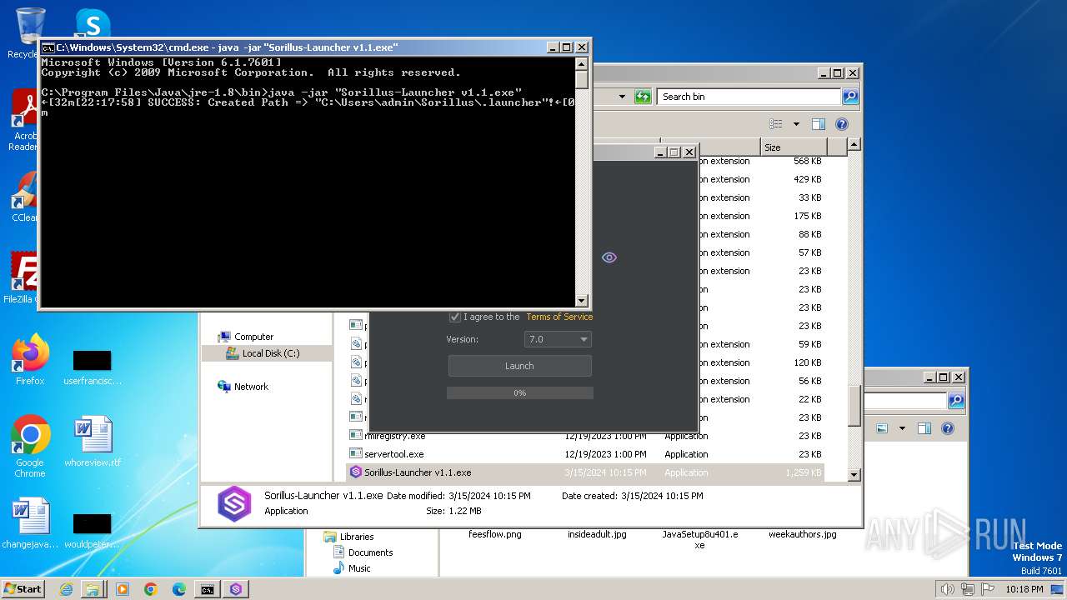Toggle the eye icon in Sorillus launcher
The height and width of the screenshot is (600, 1067).
coord(609,257)
